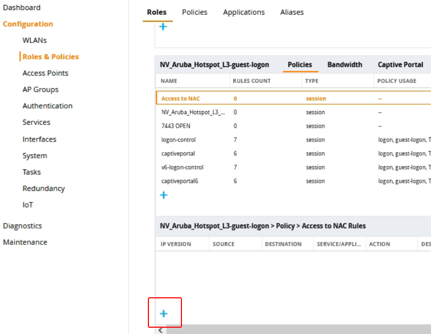Click the plus icon below the captiveportal6 policy
The image size is (431, 334).
click(x=164, y=195)
